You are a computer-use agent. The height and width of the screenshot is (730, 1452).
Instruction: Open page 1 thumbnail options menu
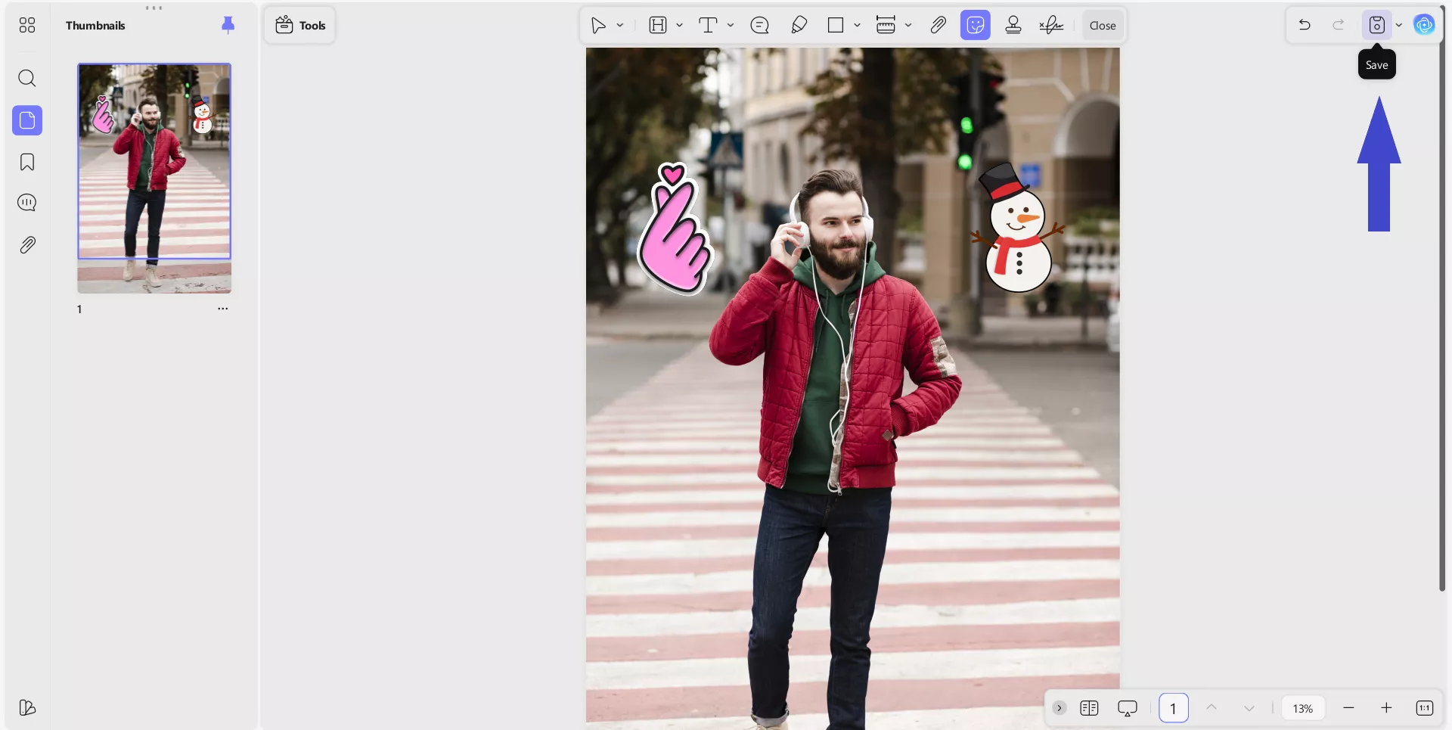(x=223, y=309)
